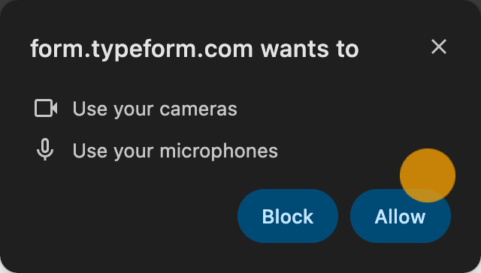Grant camera and microphone access via Allow

coord(401,216)
